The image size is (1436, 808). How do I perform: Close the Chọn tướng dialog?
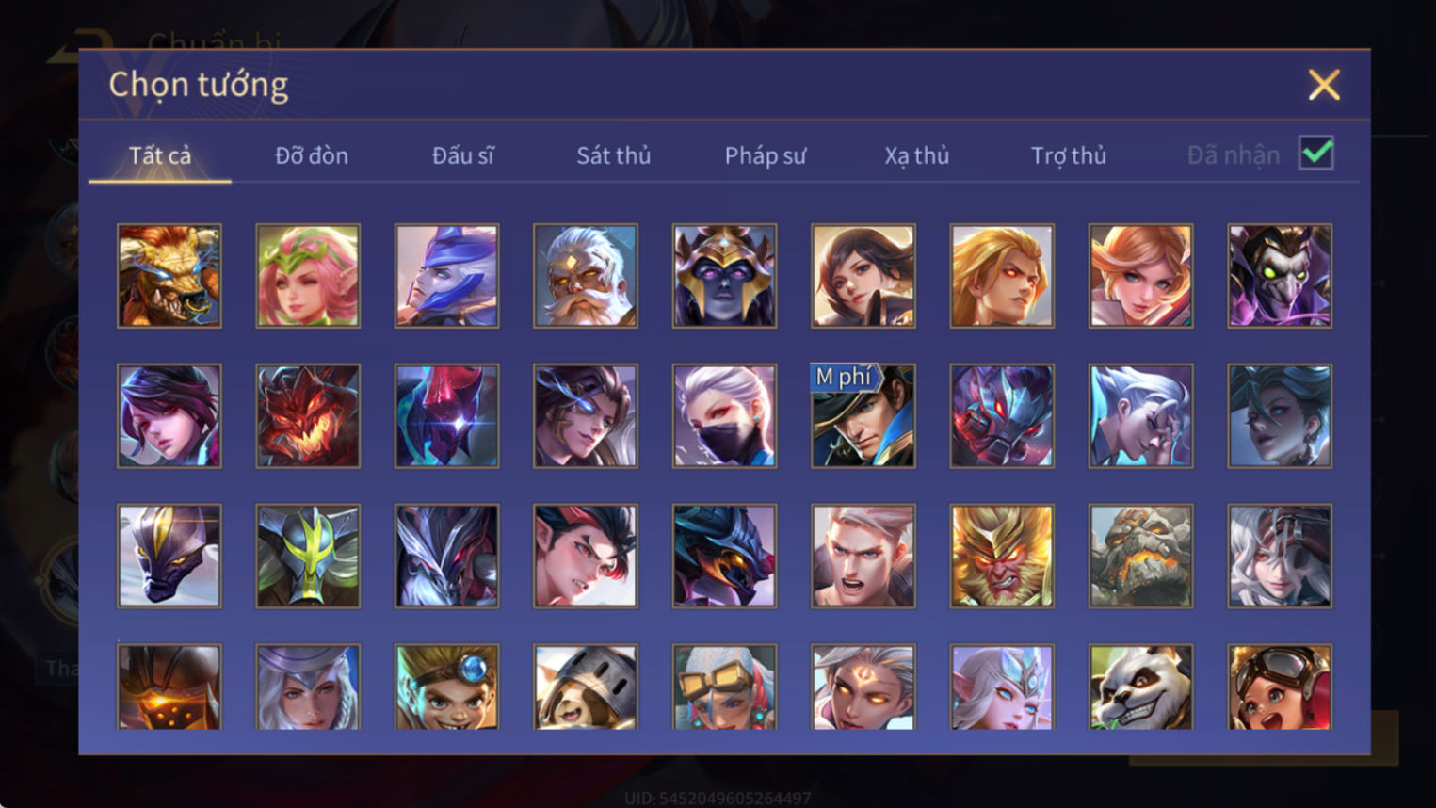[x=1324, y=85]
